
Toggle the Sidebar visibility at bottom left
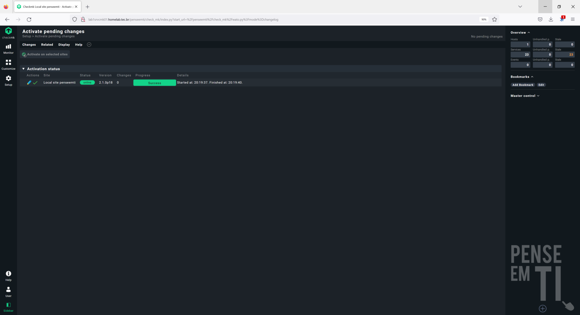(8, 306)
